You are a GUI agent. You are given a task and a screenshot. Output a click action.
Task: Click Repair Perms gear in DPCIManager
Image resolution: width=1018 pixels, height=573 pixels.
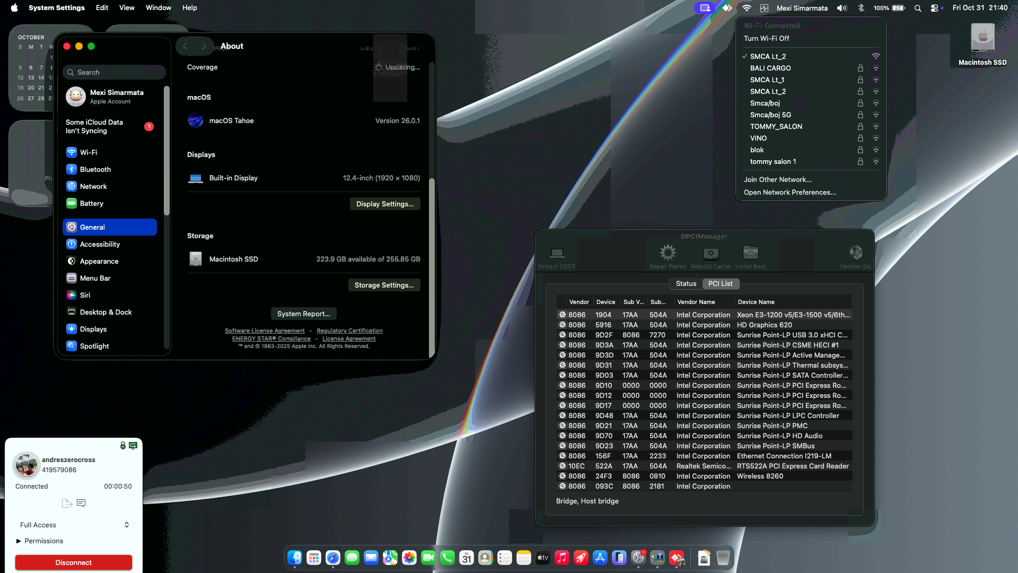[668, 257]
